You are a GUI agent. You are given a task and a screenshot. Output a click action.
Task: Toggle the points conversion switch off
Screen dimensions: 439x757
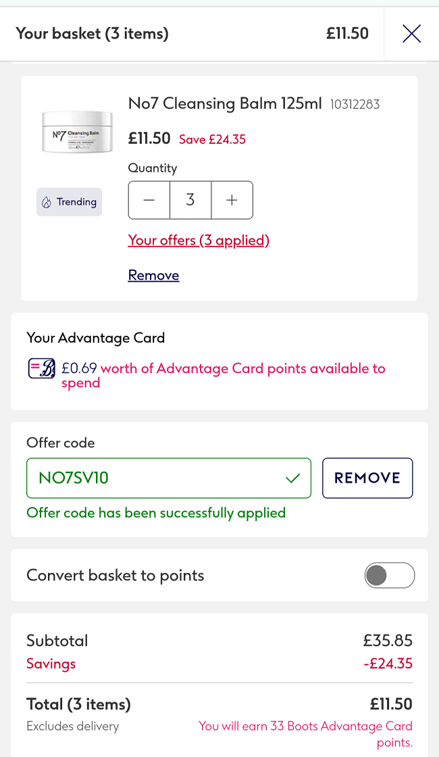coord(390,575)
